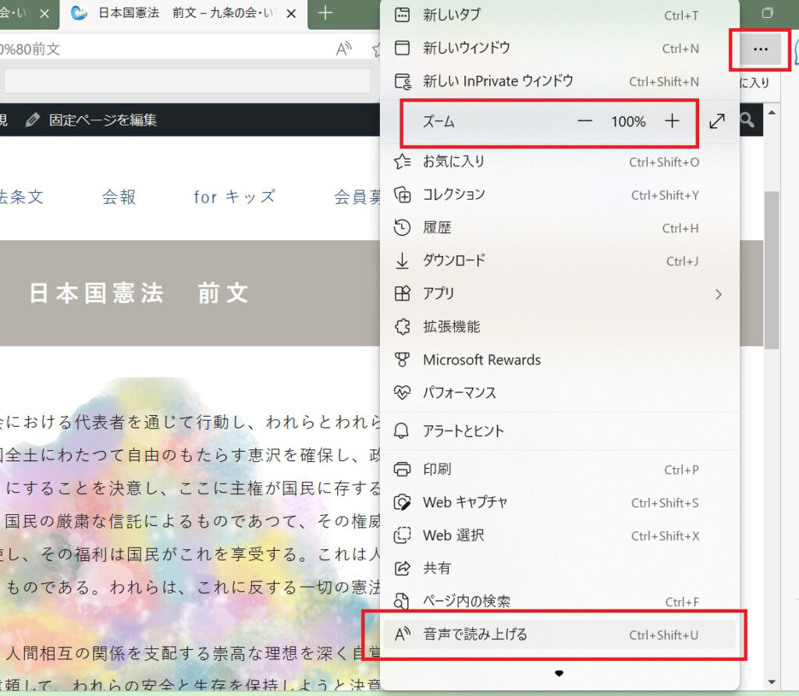
Task: Select アラートとヒント menu entry
Action: click(559, 431)
